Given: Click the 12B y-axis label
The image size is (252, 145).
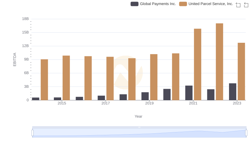Looking at the screenshot, I should (26, 46).
